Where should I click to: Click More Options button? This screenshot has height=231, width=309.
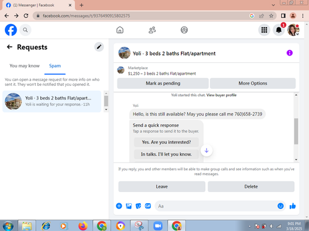pos(253,83)
